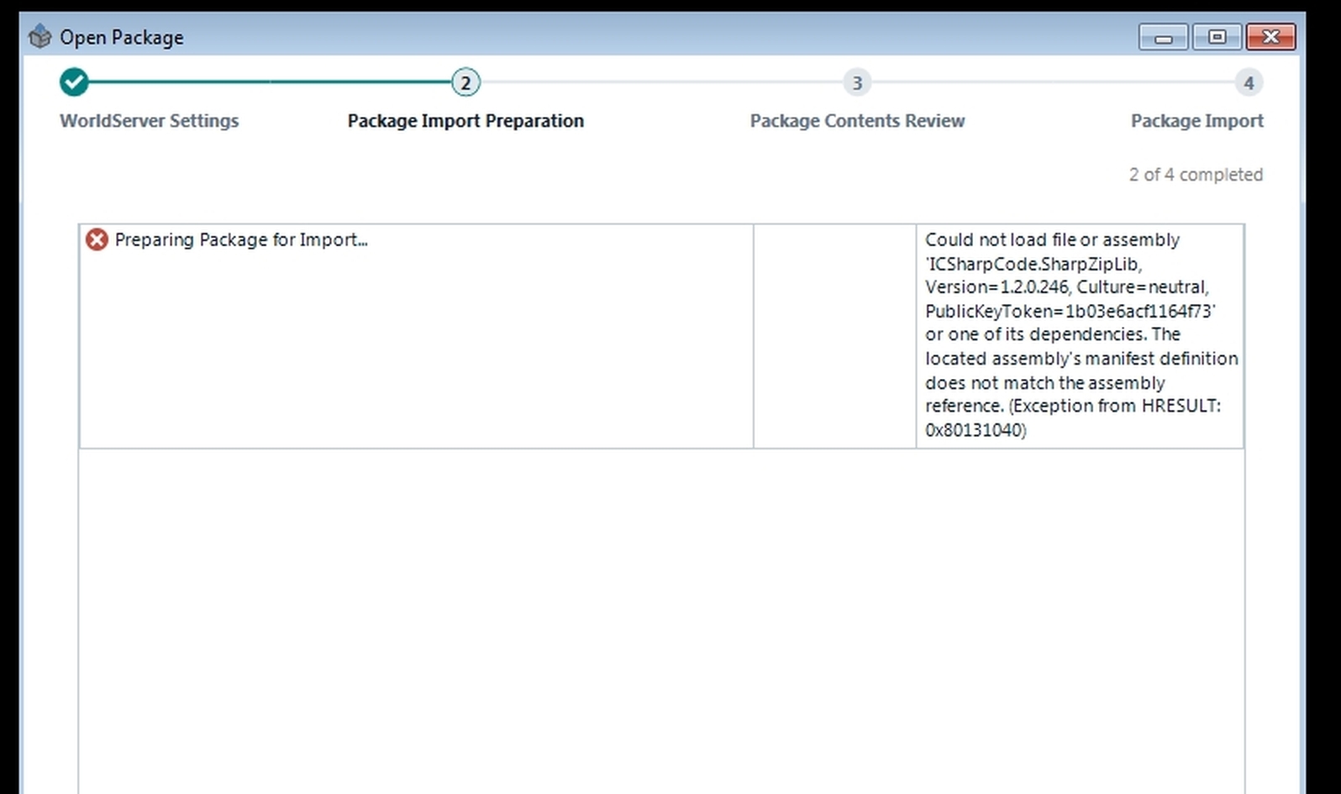Click the completed WorldServer Settings checkmark step

click(x=74, y=82)
